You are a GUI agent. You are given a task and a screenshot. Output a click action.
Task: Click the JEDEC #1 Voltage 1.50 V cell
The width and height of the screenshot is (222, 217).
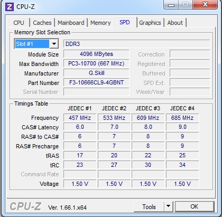click(x=80, y=184)
